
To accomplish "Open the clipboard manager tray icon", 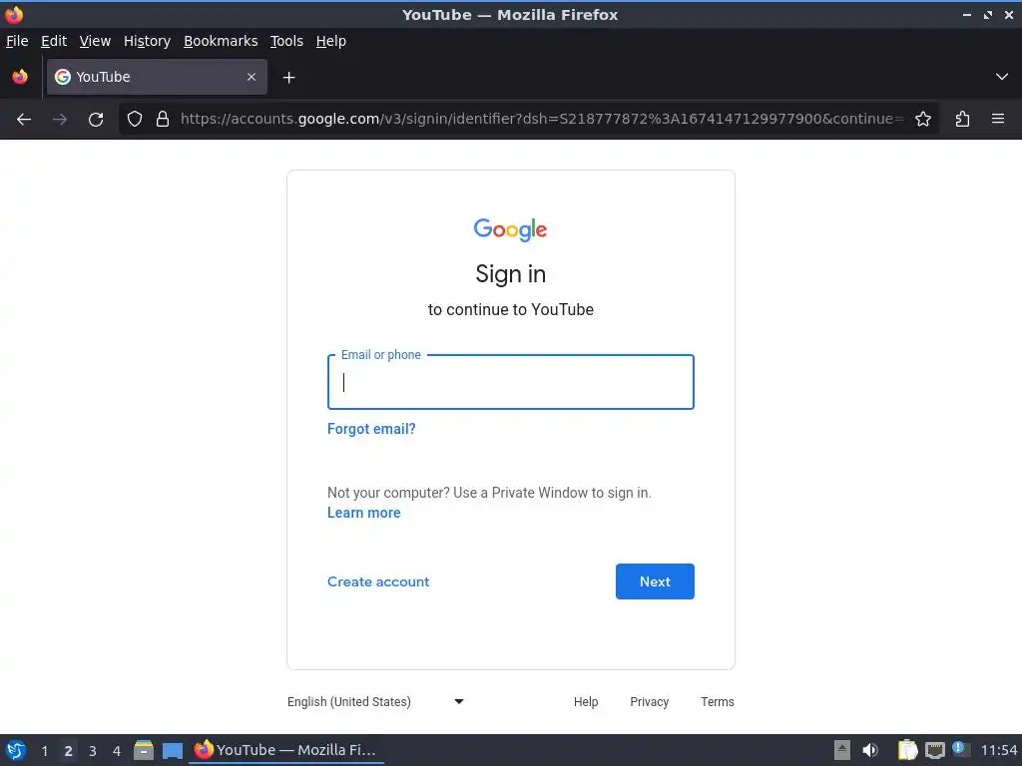I will (907, 750).
